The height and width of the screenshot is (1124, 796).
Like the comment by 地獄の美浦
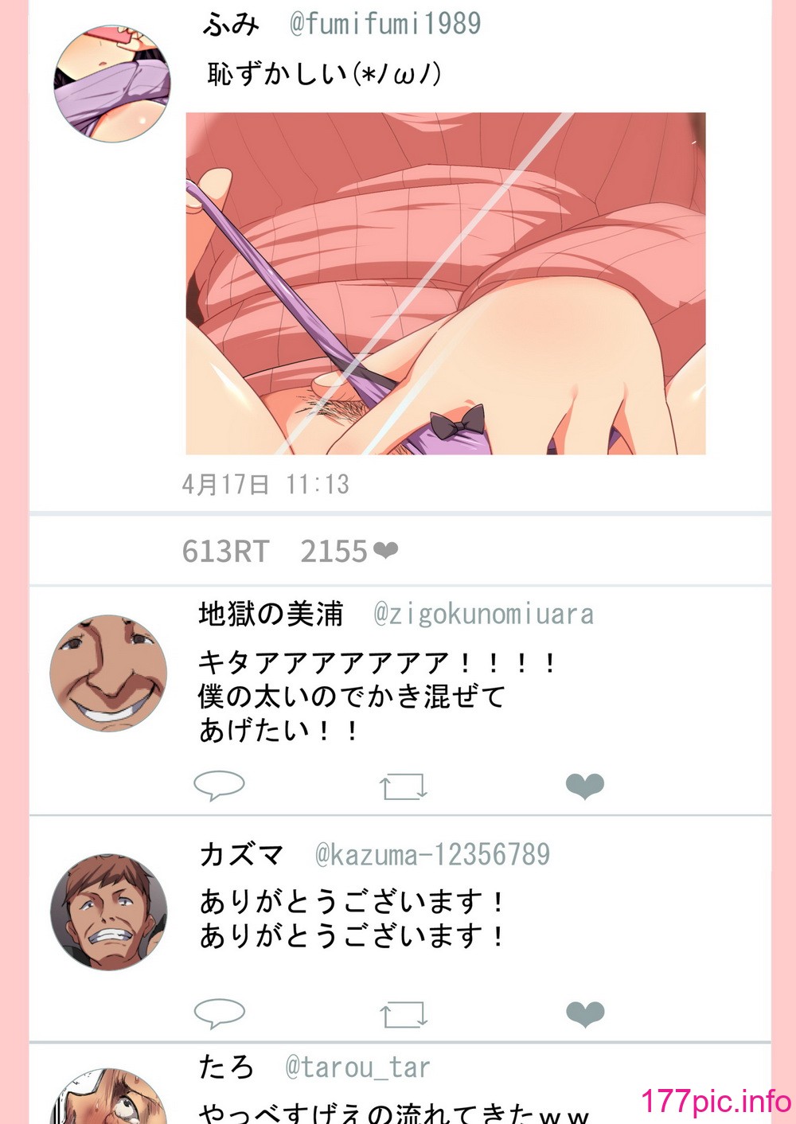coord(585,786)
